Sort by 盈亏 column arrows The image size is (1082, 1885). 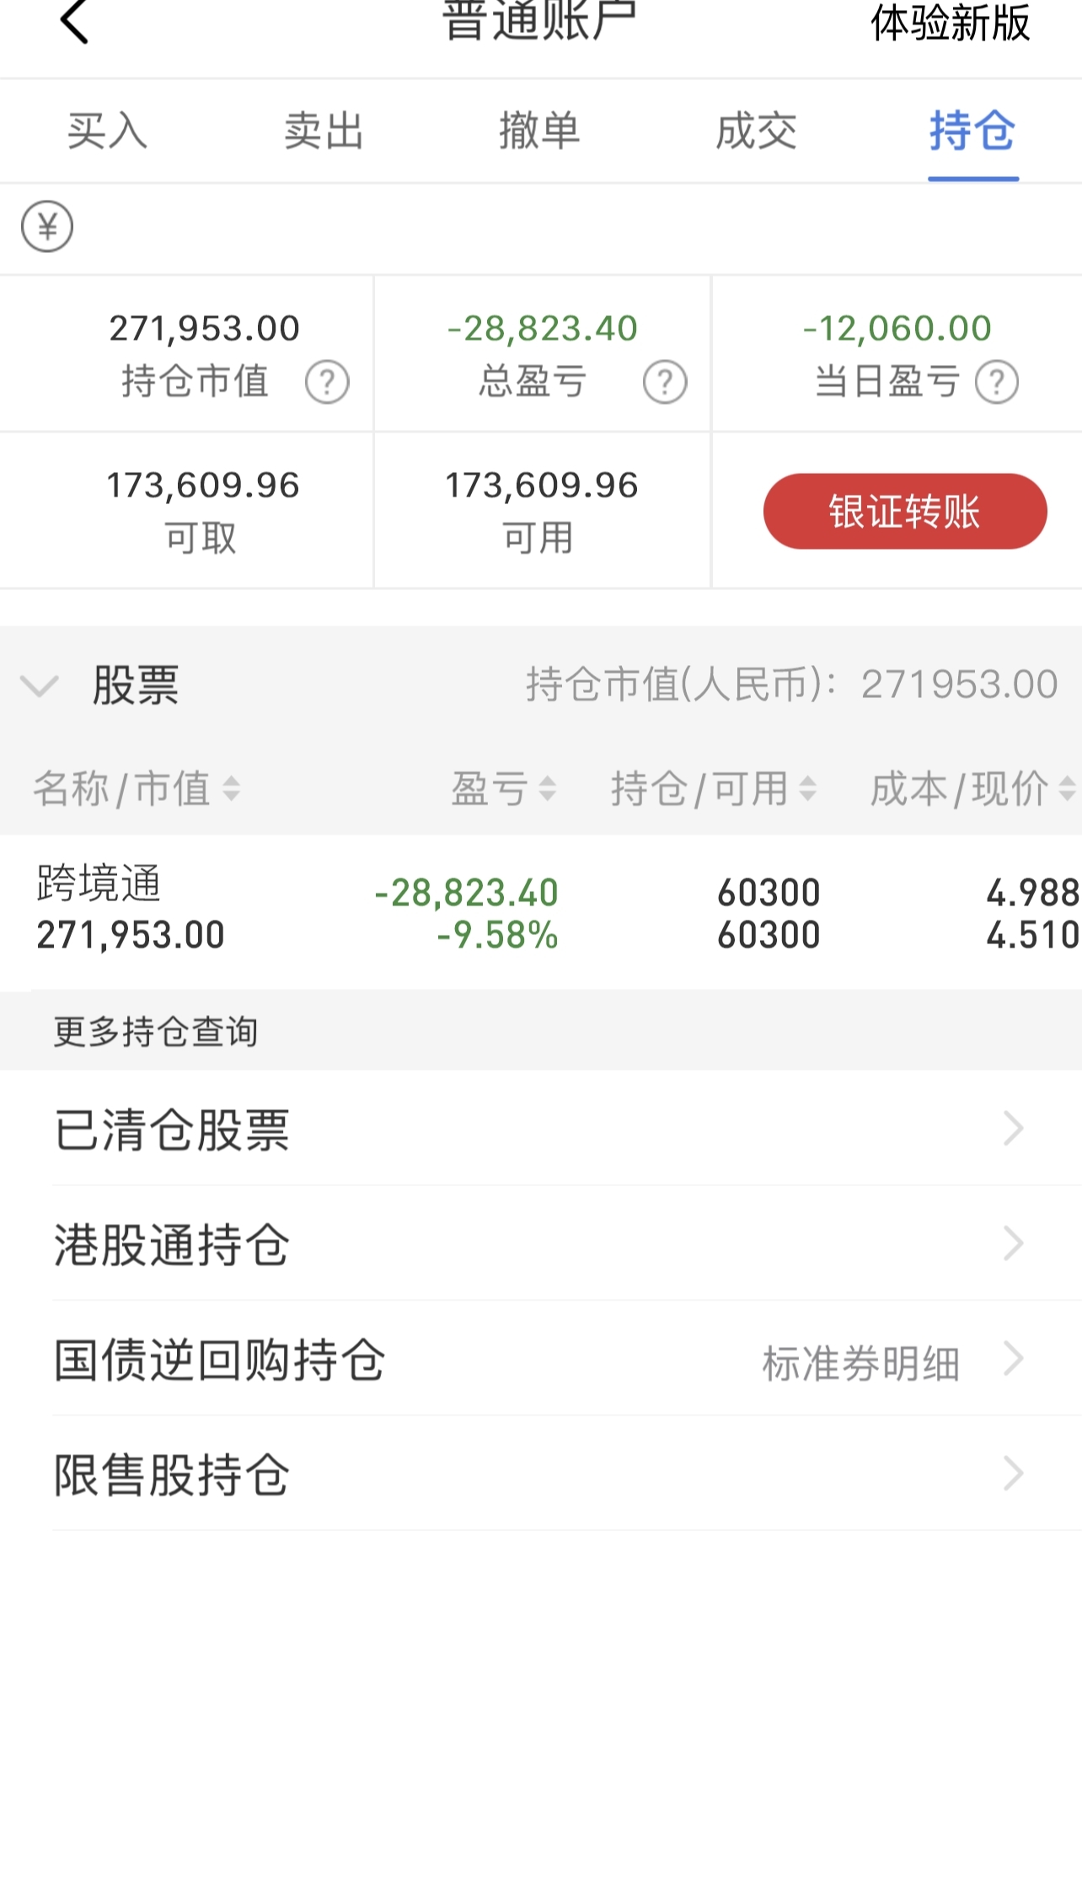548,789
